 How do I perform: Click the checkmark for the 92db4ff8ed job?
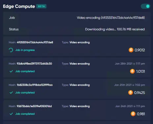[11, 71]
